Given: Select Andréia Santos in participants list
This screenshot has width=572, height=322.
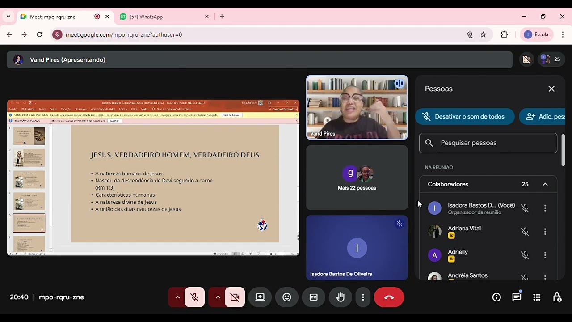Looking at the screenshot, I should [x=467, y=275].
